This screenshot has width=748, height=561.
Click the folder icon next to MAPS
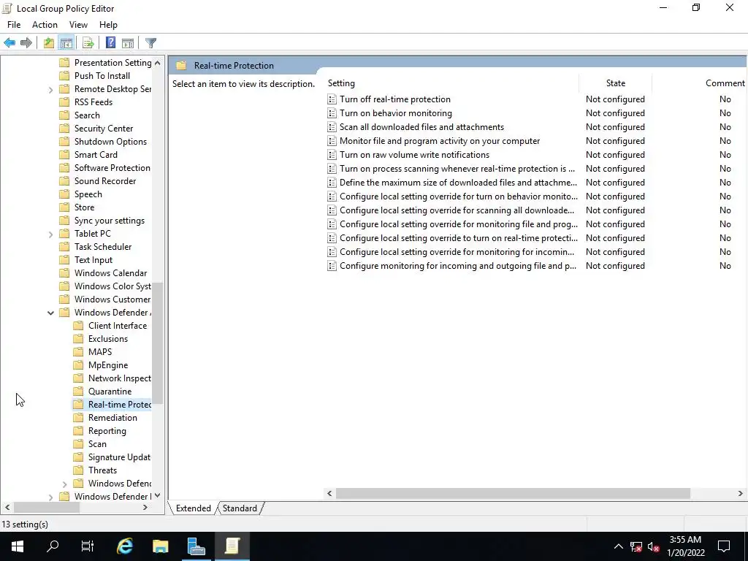click(78, 352)
